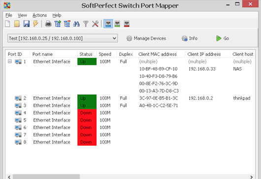This screenshot has width=261, height=179.
Task: Click the Client MAC address column header
Action: [161, 54]
